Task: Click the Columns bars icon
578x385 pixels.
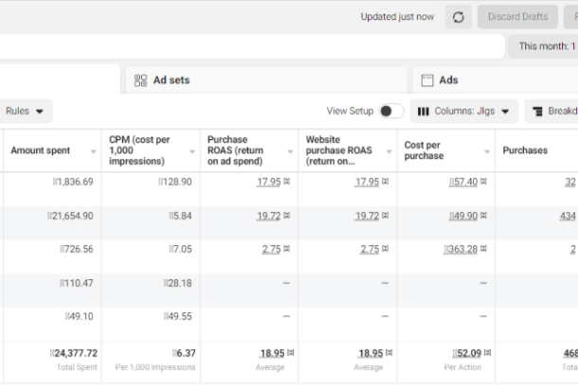Action: (424, 112)
